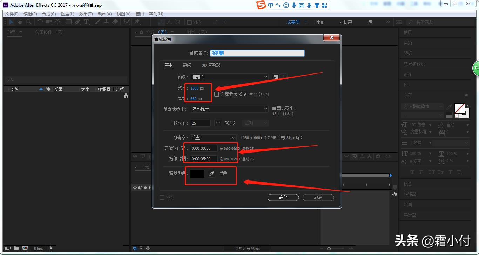Select the Hand tool

tap(20, 22)
